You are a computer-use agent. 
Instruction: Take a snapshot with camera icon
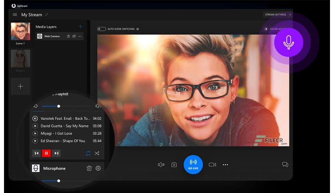(x=174, y=165)
